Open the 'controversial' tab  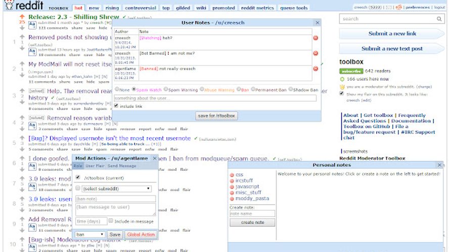(x=141, y=8)
